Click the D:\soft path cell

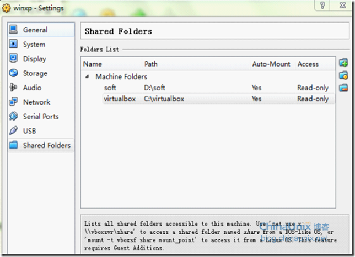tap(155, 88)
